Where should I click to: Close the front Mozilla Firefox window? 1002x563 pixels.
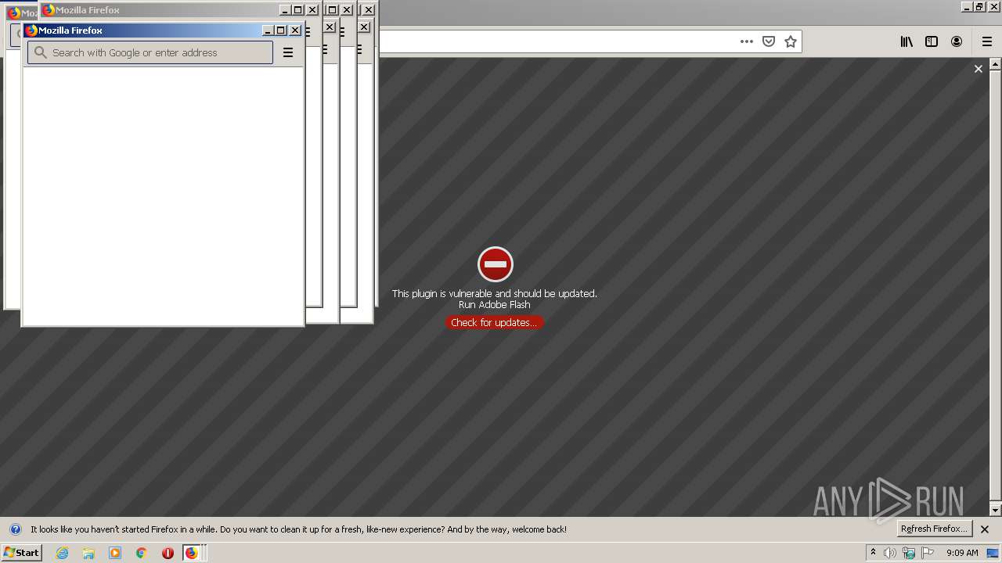coord(295,30)
